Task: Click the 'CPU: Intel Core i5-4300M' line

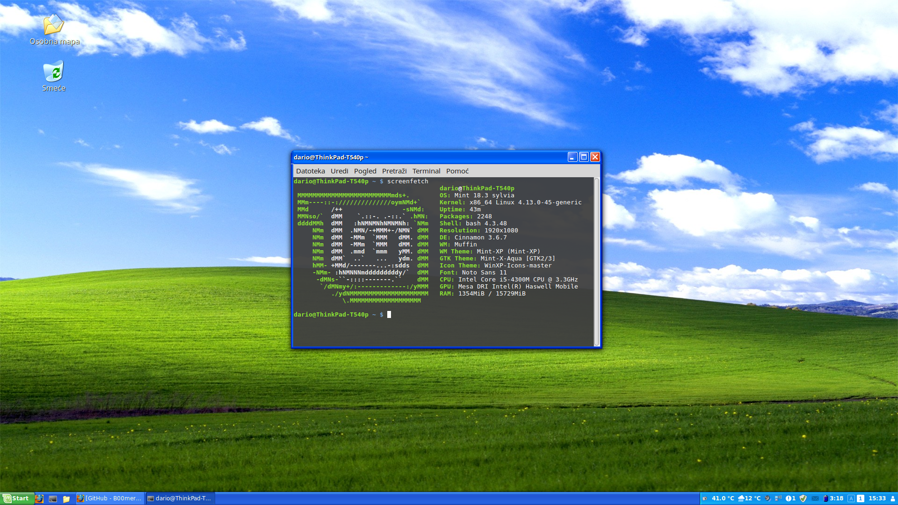Action: [x=508, y=280]
